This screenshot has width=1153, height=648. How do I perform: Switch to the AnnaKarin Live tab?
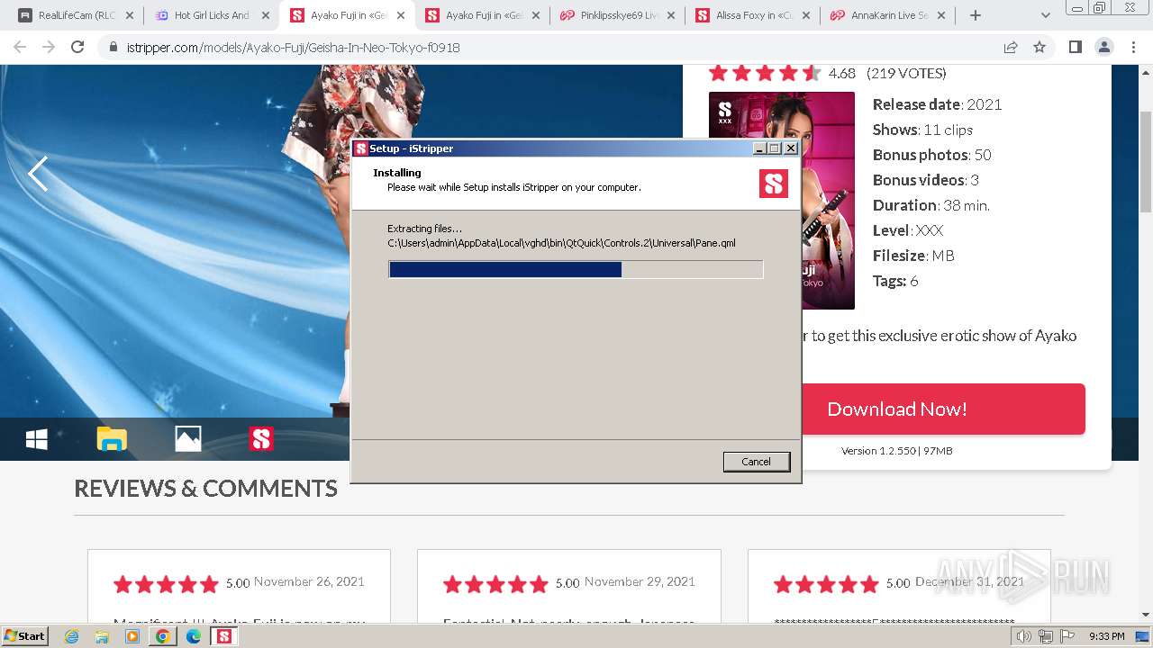tap(887, 15)
